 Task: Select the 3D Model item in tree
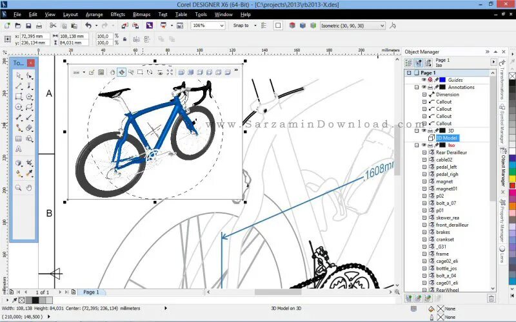click(446, 138)
